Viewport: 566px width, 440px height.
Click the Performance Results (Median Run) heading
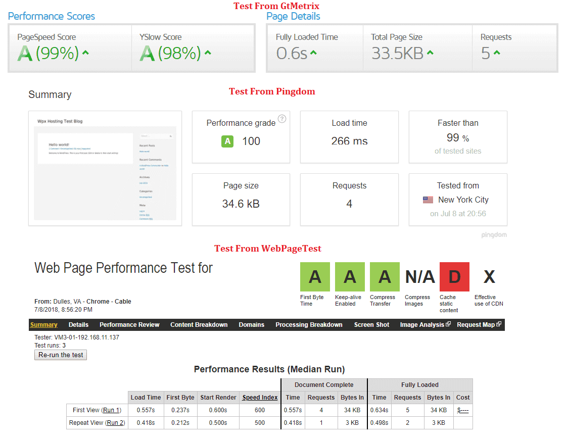(x=269, y=369)
